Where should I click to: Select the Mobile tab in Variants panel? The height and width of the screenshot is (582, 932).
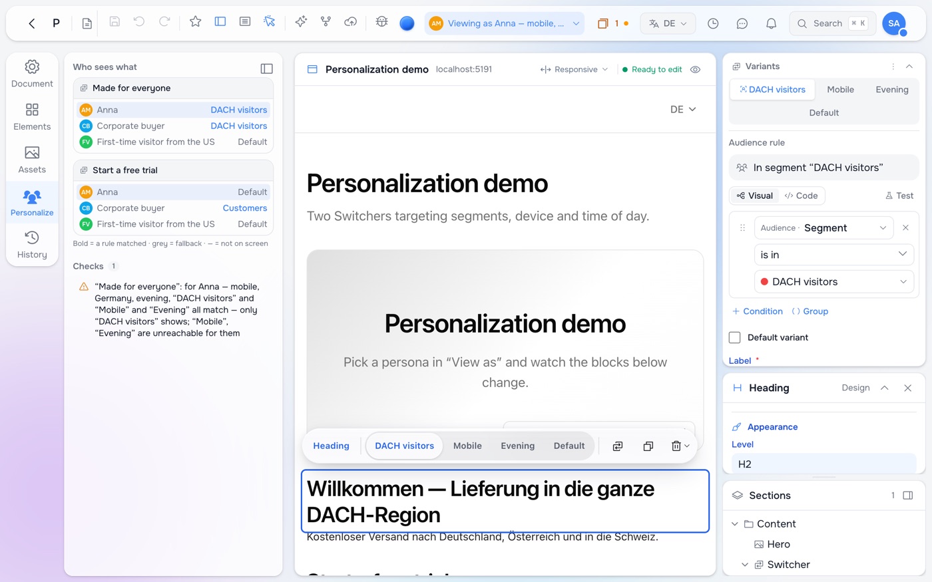[840, 89]
